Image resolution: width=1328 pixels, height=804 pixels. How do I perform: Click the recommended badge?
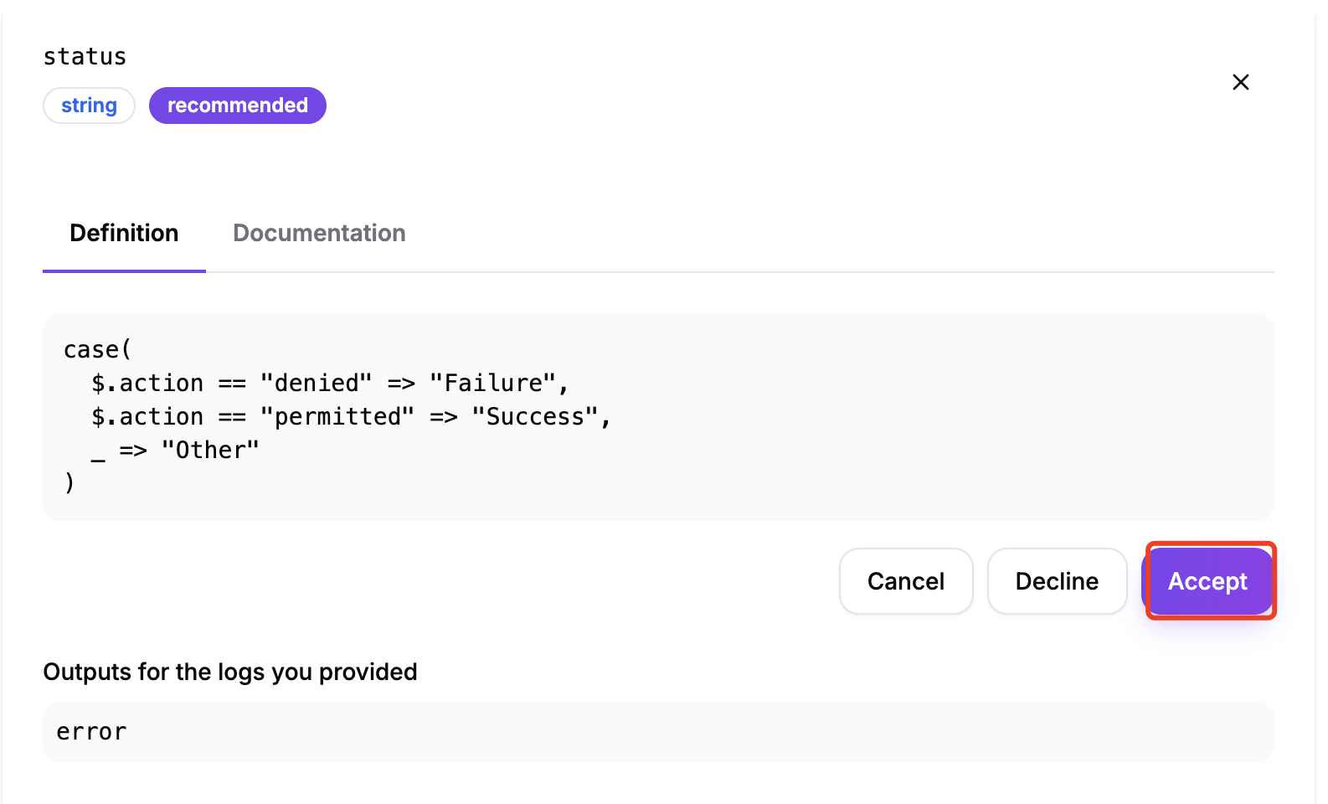[237, 106]
